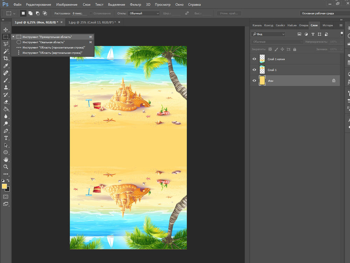The height and width of the screenshot is (263, 350).
Task: Select the Zoom magnifier tool
Action: point(6,167)
